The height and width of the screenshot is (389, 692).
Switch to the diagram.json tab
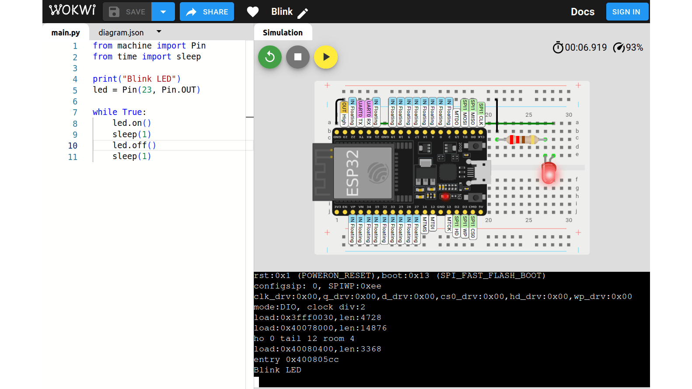click(x=121, y=33)
